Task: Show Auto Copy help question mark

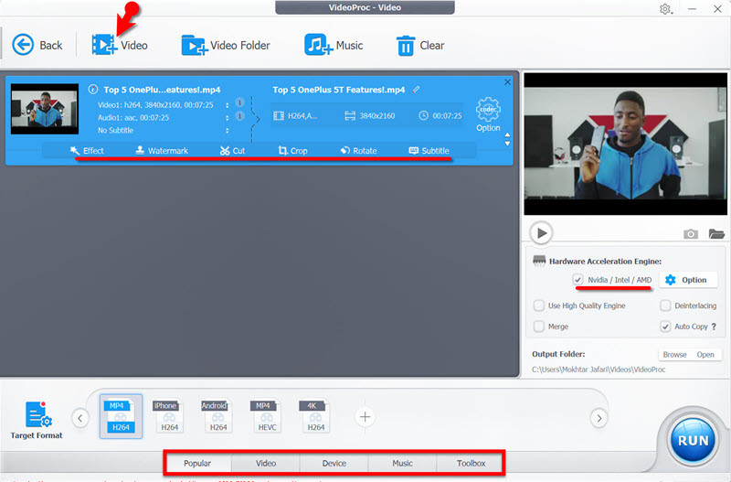Action: (x=714, y=327)
